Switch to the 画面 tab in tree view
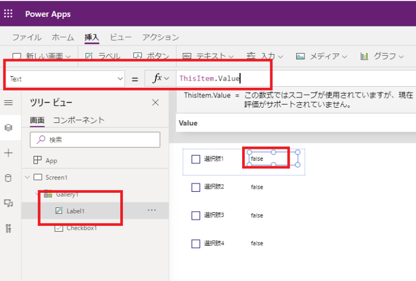 point(37,120)
